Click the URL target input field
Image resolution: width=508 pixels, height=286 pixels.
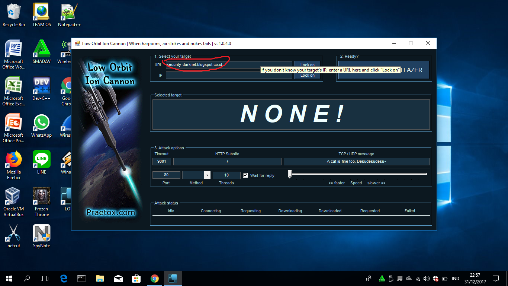tap(229, 65)
